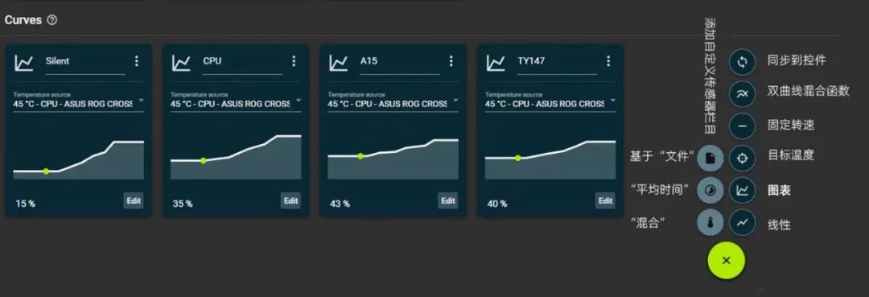Image resolution: width=869 pixels, height=297 pixels.
Task: Click the TY147 curve name field
Action: 558,63
